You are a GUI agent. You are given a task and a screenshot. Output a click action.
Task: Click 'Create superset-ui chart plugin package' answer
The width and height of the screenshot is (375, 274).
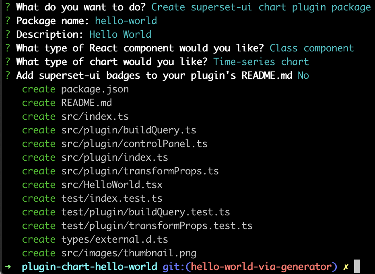[261, 7]
